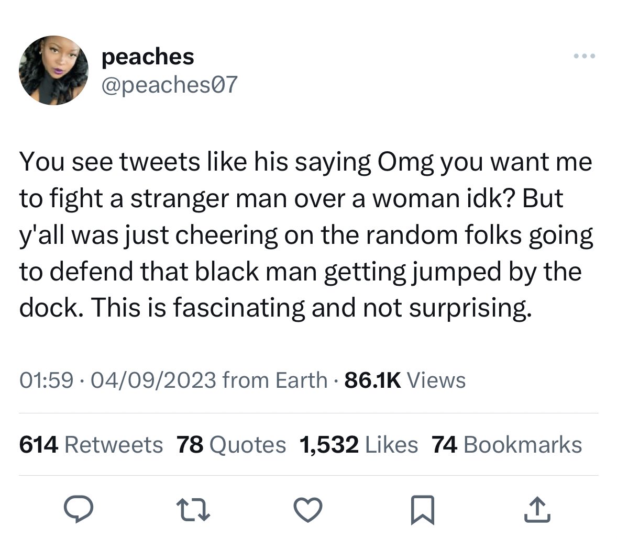See who gave 1,532 Likes
This screenshot has height=539, width=617.
[x=358, y=445]
